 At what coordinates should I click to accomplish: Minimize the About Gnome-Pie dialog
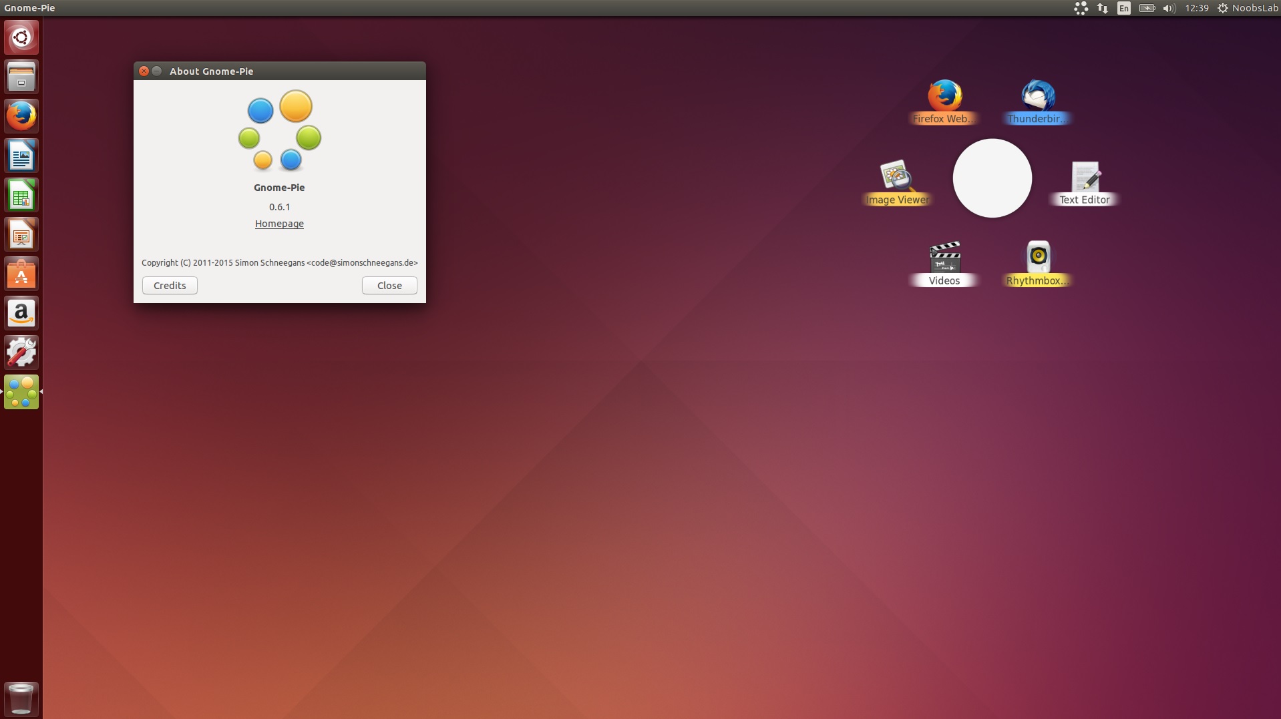157,71
